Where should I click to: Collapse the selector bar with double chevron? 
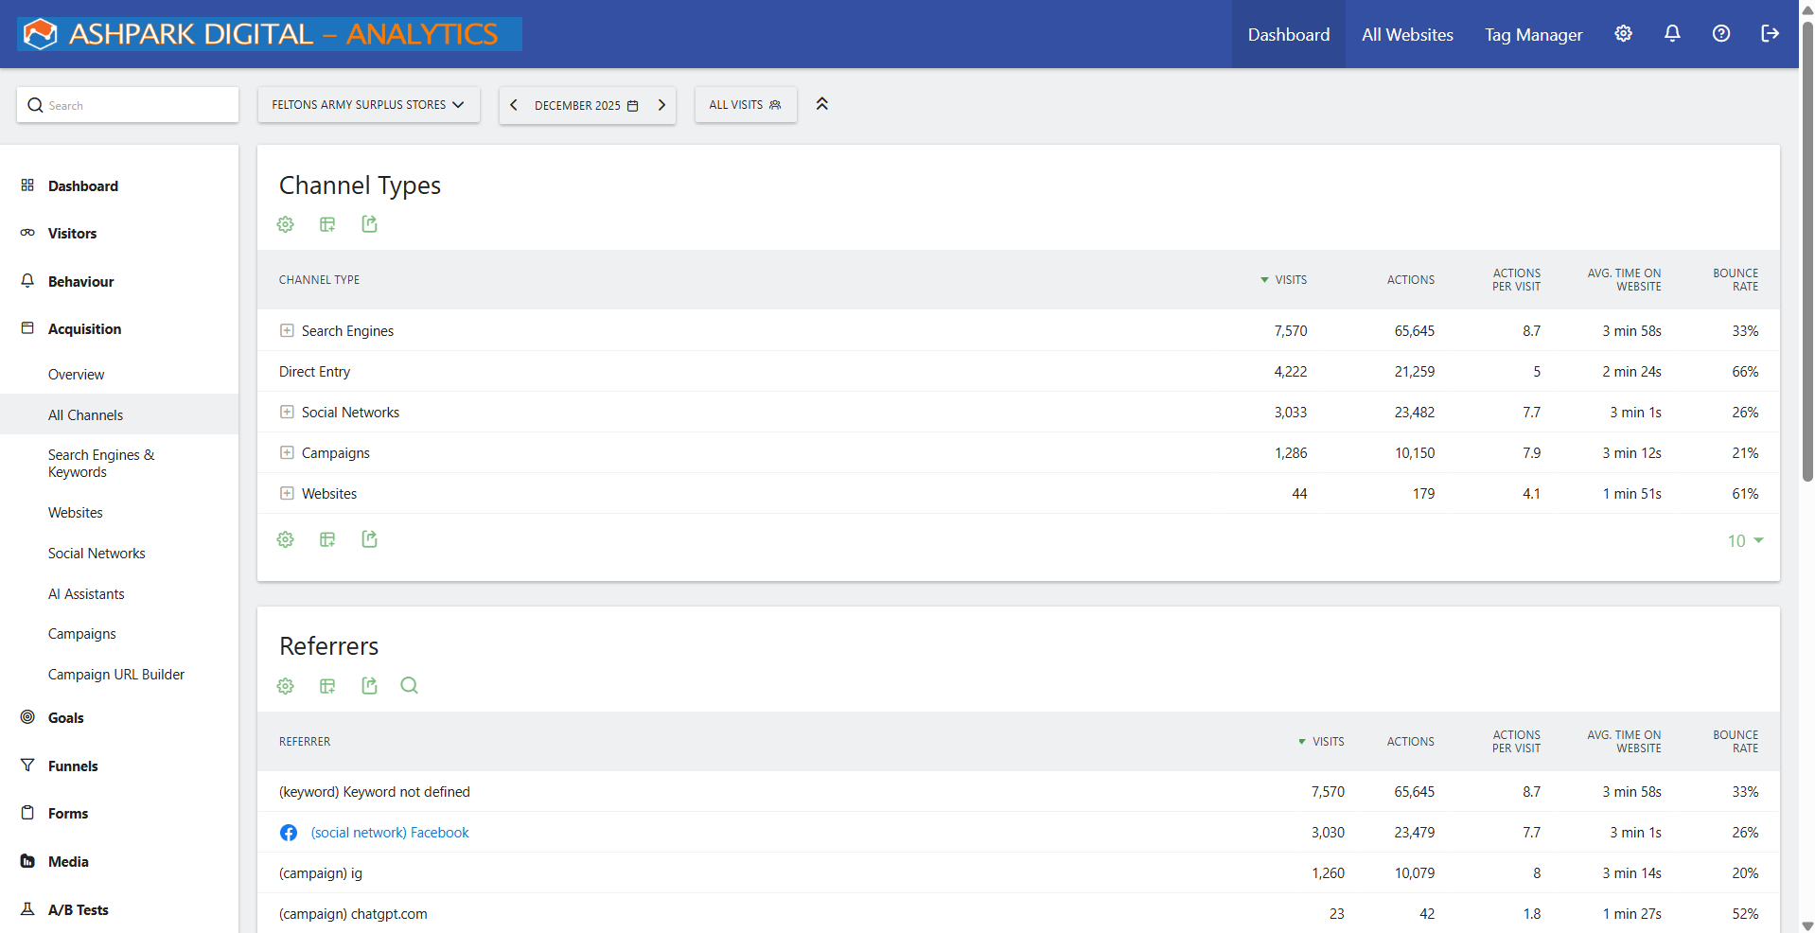pos(821,104)
